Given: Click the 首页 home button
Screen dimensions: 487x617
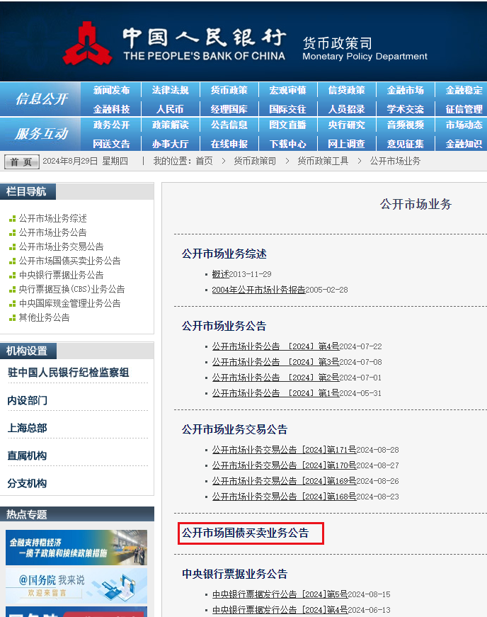Looking at the screenshot, I should pos(22,162).
